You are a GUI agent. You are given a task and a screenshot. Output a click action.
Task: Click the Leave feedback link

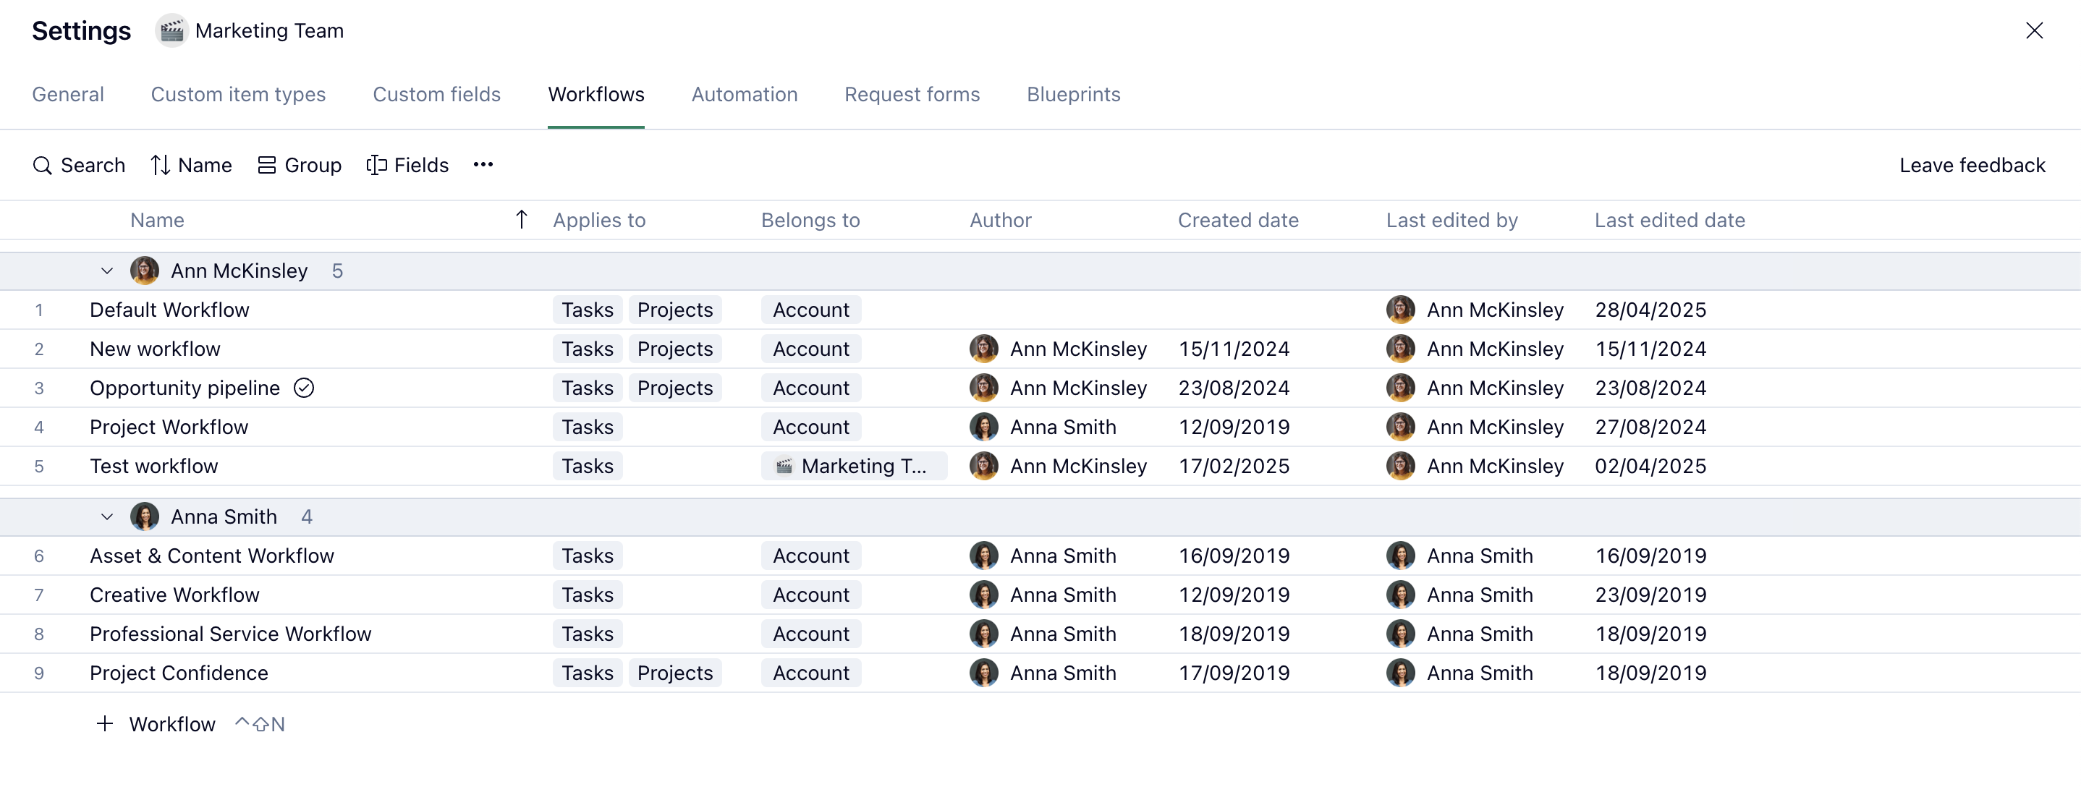1971,166
